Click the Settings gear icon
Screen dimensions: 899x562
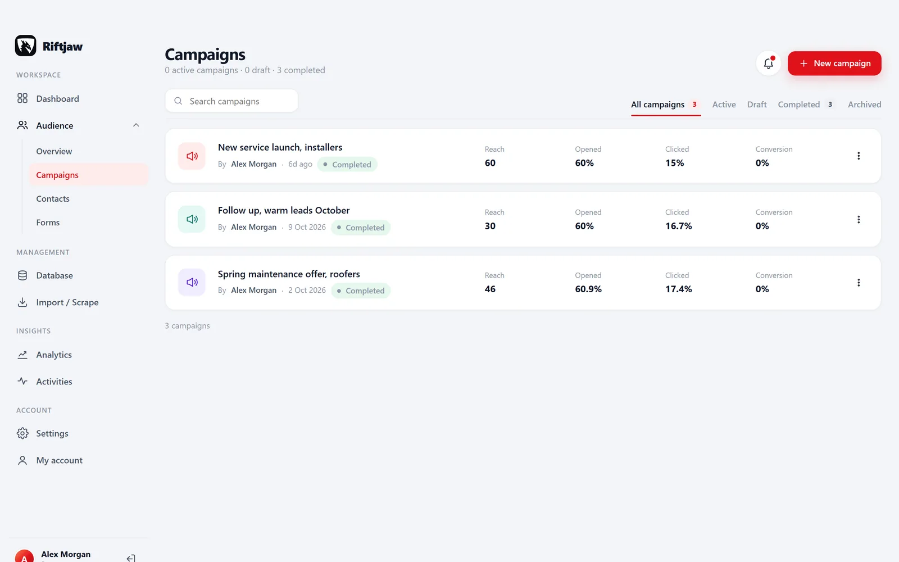tap(22, 433)
